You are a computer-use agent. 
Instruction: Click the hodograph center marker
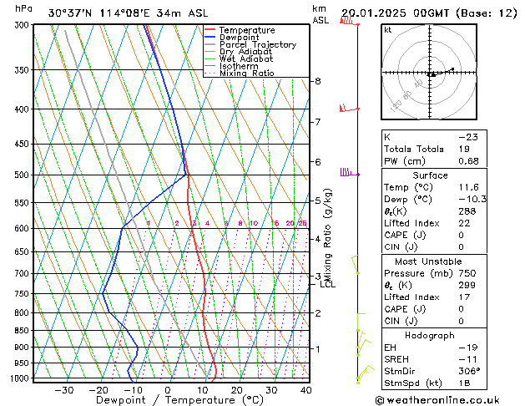click(x=430, y=74)
